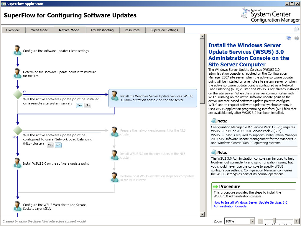Viewport: 301px width, 226px height.
Task: Click the green diamond for remote site system question
Action: point(18,94)
